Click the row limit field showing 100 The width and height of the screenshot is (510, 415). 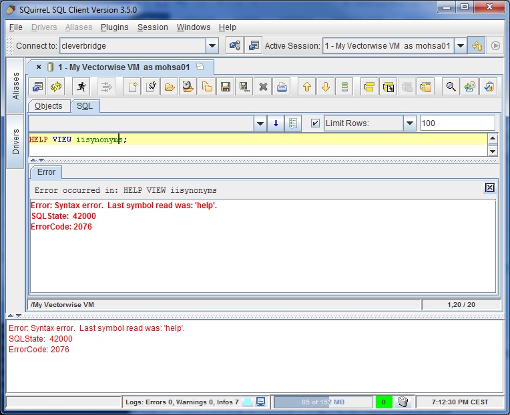tap(457, 123)
